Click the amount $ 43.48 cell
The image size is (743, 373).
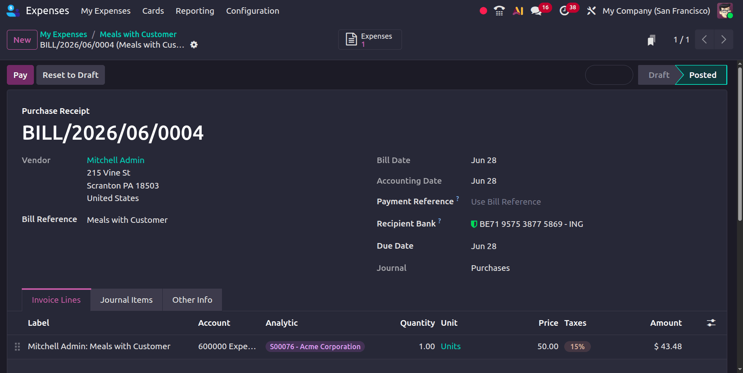[x=668, y=346]
